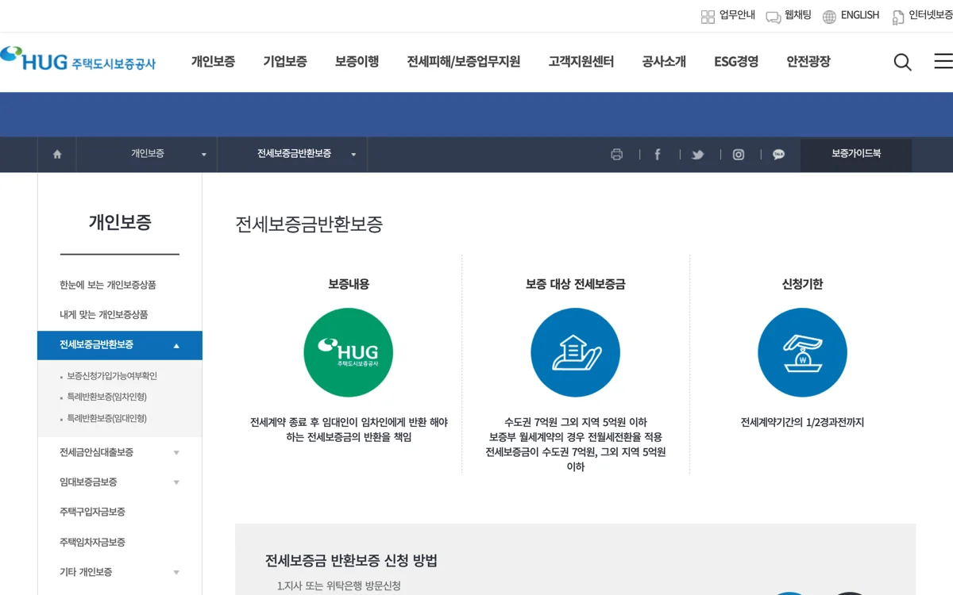
Task: Select the 전세금안심대출보증 sidebar item
Action: [96, 453]
